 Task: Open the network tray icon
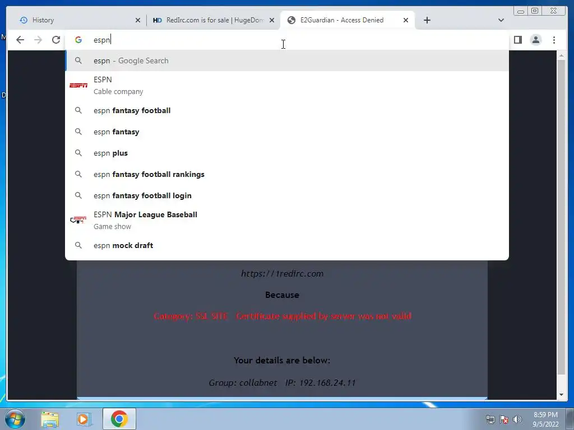(x=490, y=419)
